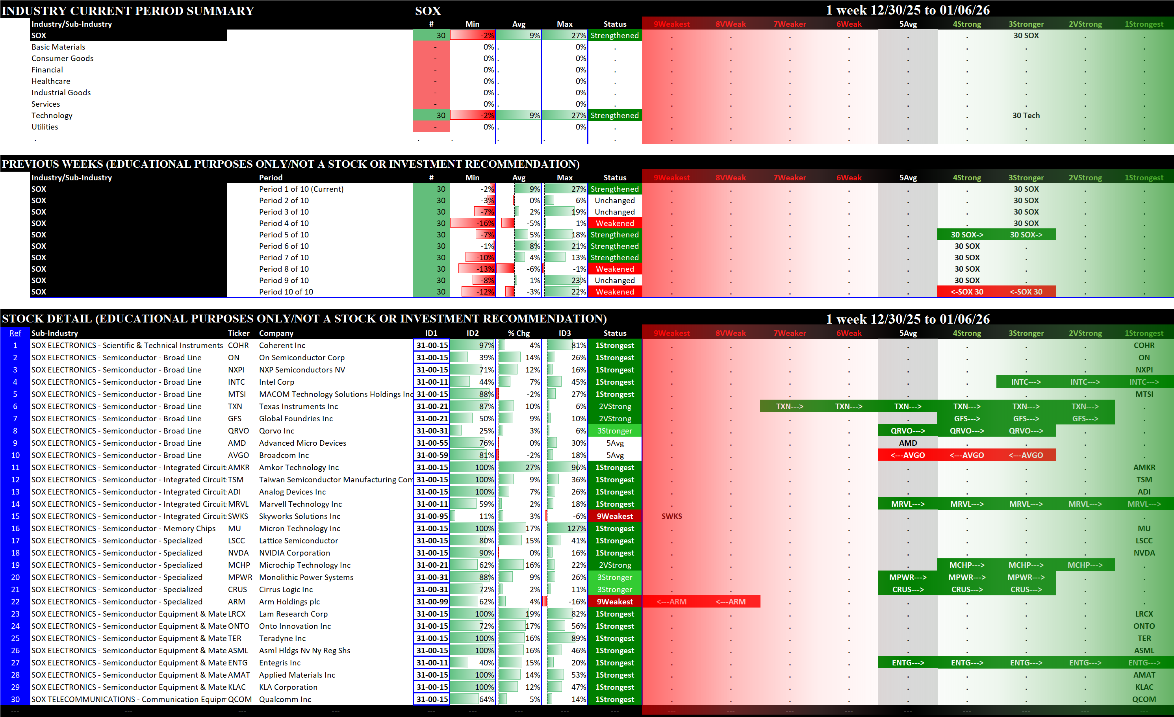Click reference number 15 in Ref column

tap(15, 517)
